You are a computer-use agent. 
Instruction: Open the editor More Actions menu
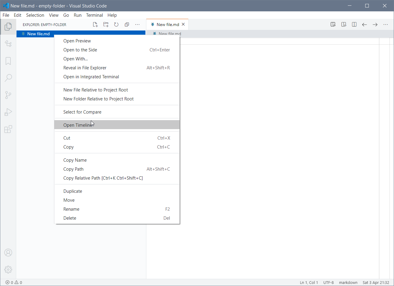click(x=386, y=25)
